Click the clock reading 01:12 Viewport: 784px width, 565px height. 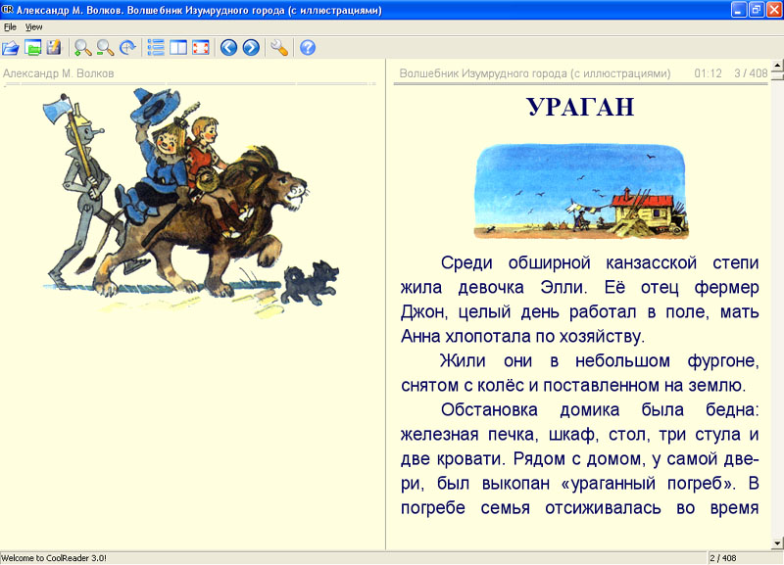708,73
